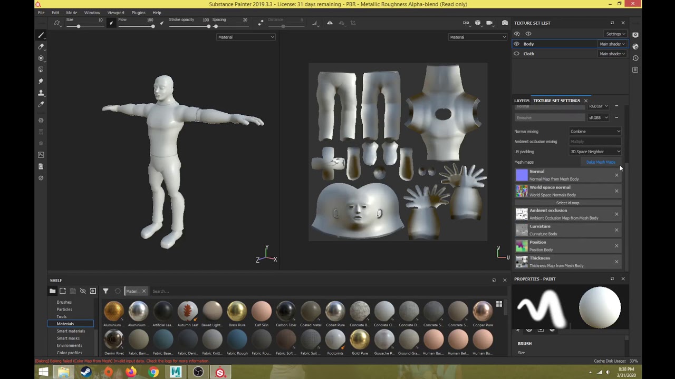Click Select id map button
Image resolution: width=675 pixels, height=379 pixels.
[567, 203]
